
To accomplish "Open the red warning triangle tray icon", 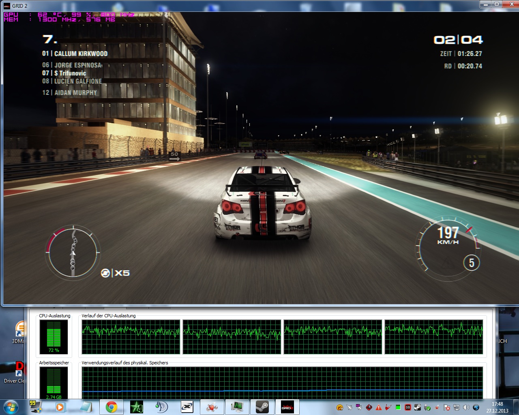I will [379, 408].
